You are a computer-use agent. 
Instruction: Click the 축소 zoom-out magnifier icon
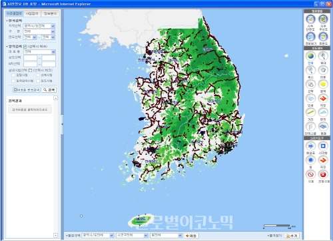click(x=310, y=70)
